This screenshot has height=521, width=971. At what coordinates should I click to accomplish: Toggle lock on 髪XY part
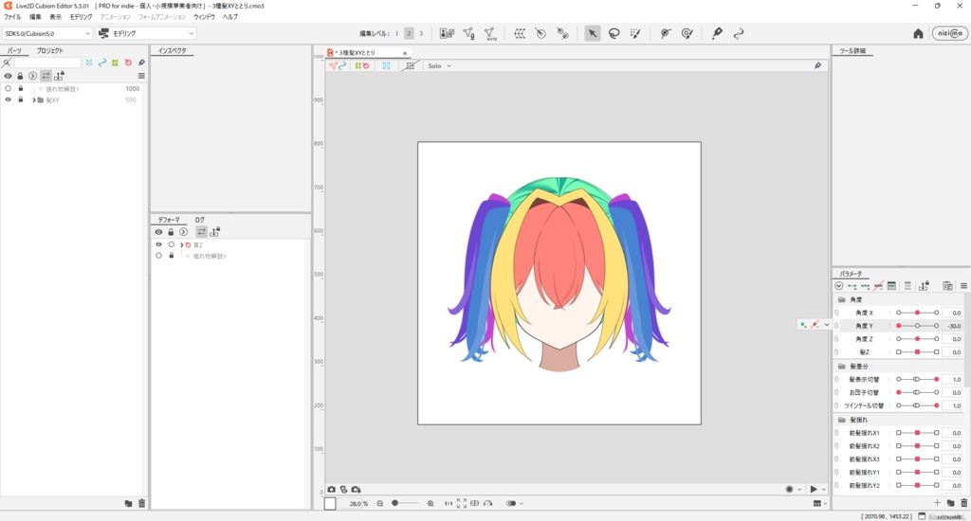(x=20, y=99)
